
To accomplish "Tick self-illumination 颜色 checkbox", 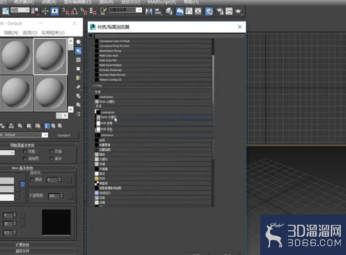I will point(32,180).
